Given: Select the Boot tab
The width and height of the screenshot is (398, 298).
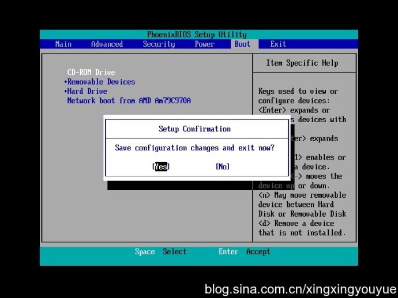Looking at the screenshot, I should point(242,44).
